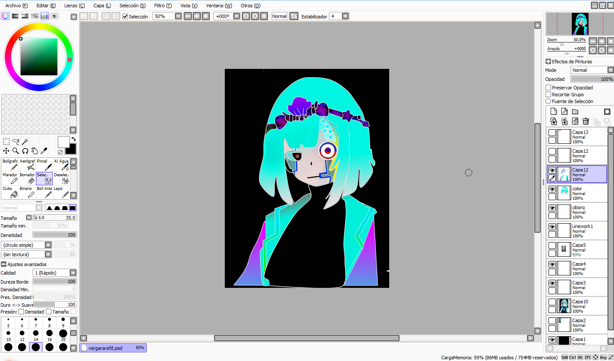Open the Estabilizador value dropdown
The width and height of the screenshot is (614, 361).
click(345, 16)
